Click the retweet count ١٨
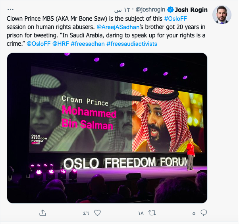This screenshot has height=224, width=239. tap(141, 213)
